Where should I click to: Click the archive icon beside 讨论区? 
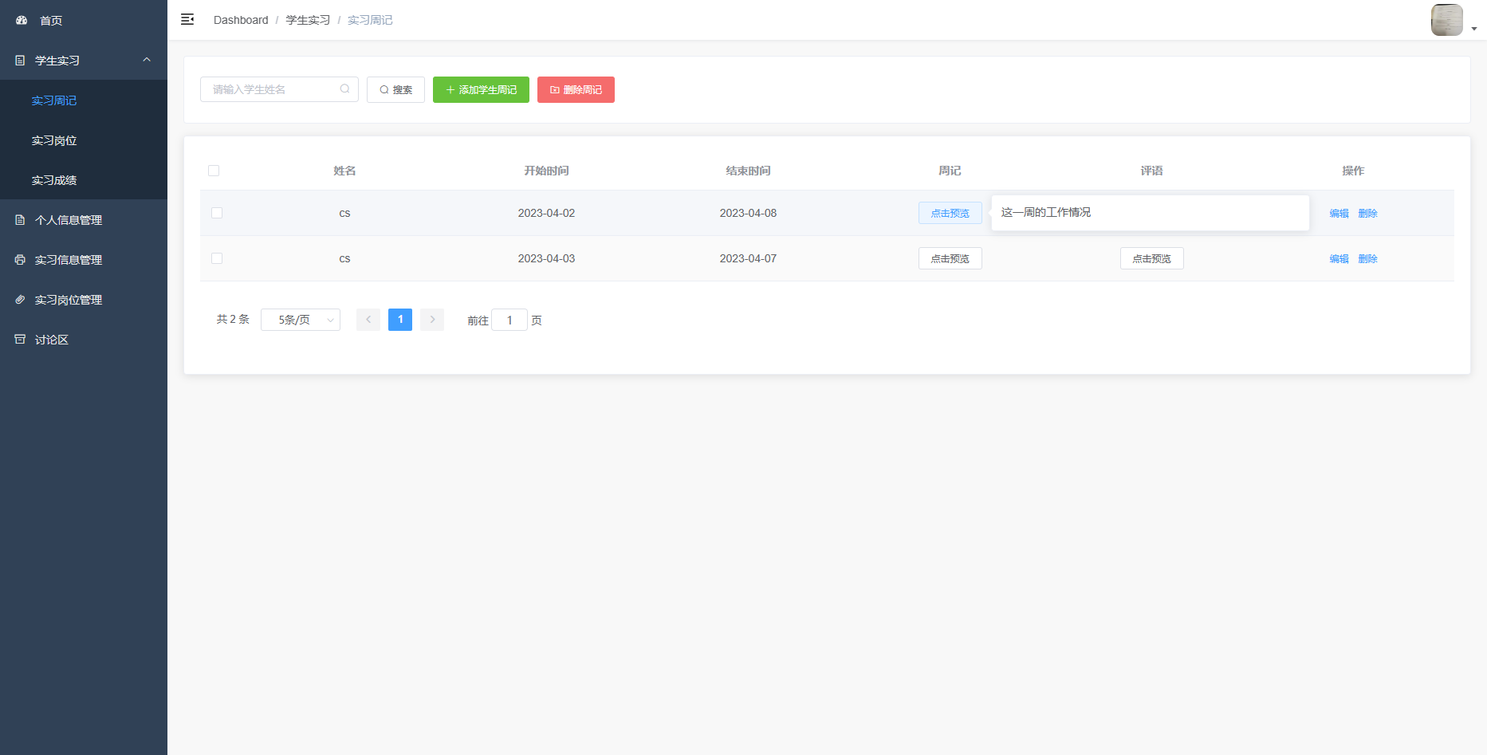pyautogui.click(x=20, y=340)
